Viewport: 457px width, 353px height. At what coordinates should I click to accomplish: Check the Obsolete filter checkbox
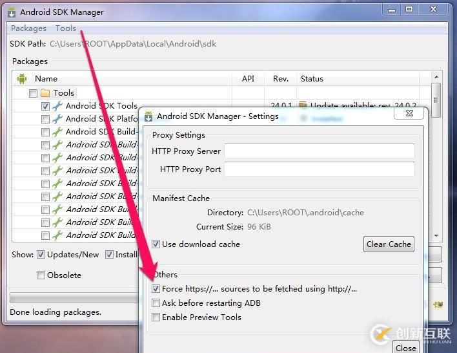click(x=41, y=275)
